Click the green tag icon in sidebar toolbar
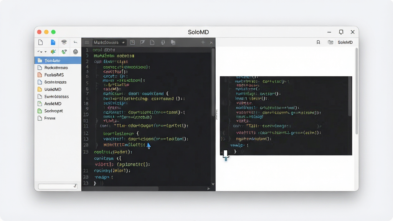Screen dimensions: 393x221 pyautogui.click(x=64, y=52)
